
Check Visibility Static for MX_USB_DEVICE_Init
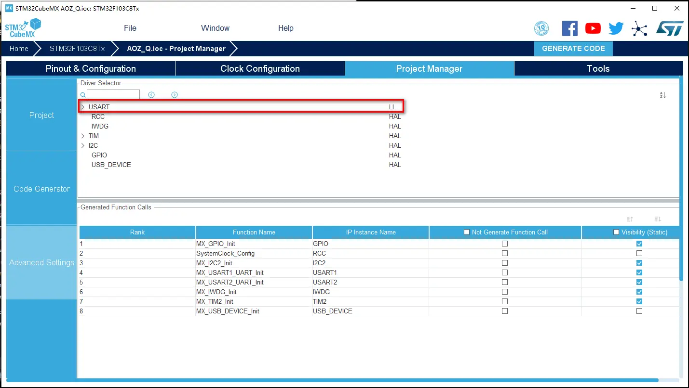click(639, 311)
